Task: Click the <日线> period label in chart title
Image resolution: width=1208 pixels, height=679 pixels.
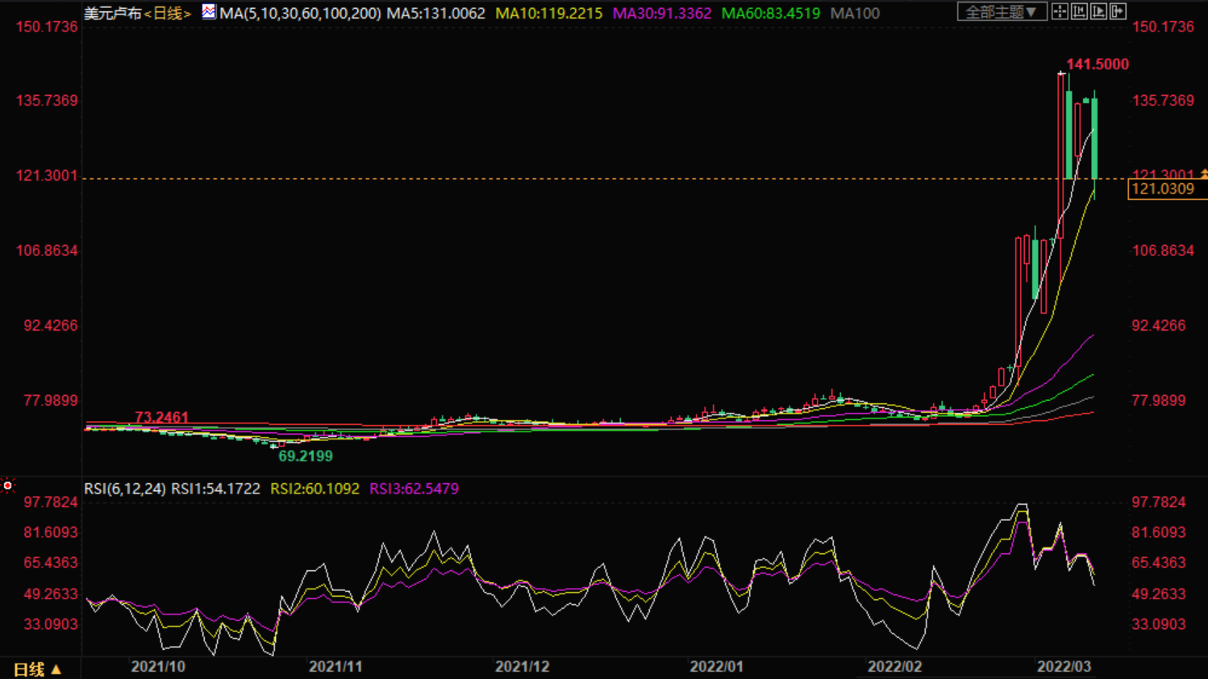Action: 168,14
